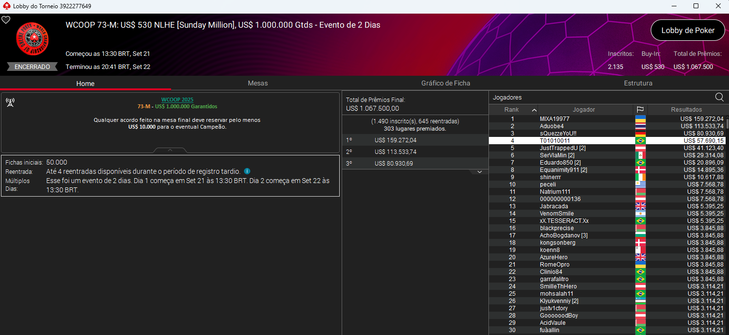Click Germany flag beside sQuezzeYoU!!
Viewport: 729px width, 335px height.
[x=640, y=134]
